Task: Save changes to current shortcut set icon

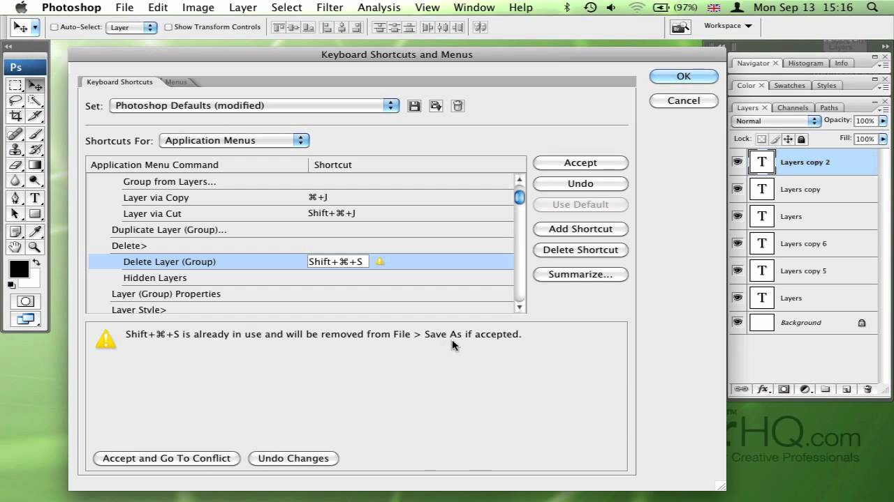Action: point(414,106)
